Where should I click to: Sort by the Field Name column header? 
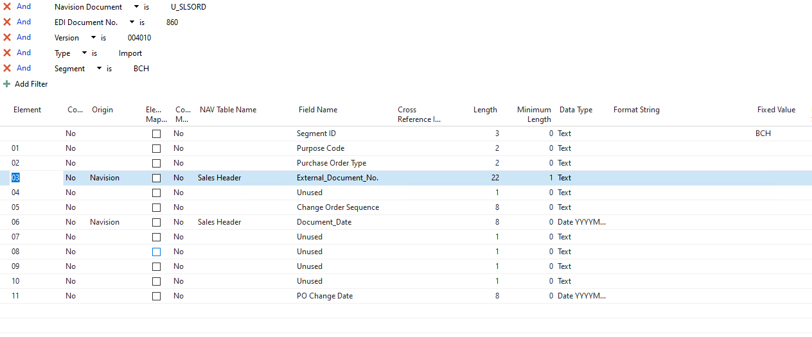[x=318, y=110]
